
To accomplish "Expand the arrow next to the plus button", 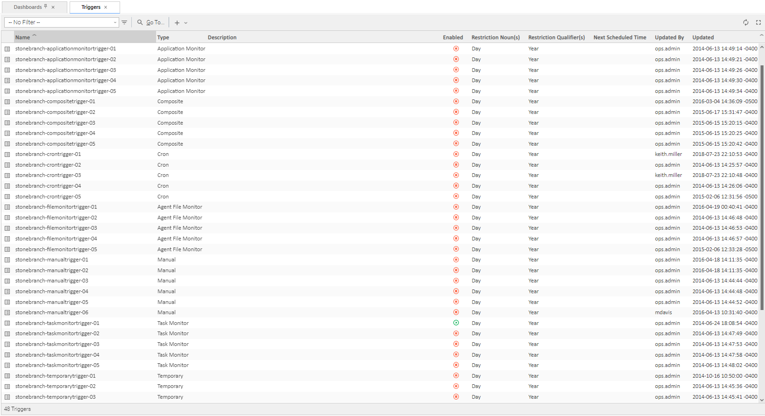I will [186, 23].
